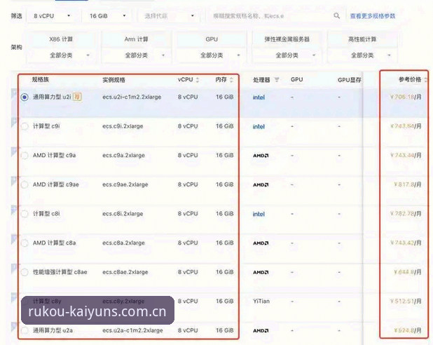This screenshot has height=345, width=433.
Task: Click the ecs.c8a.2xlarge instance spec
Action: coord(124,243)
